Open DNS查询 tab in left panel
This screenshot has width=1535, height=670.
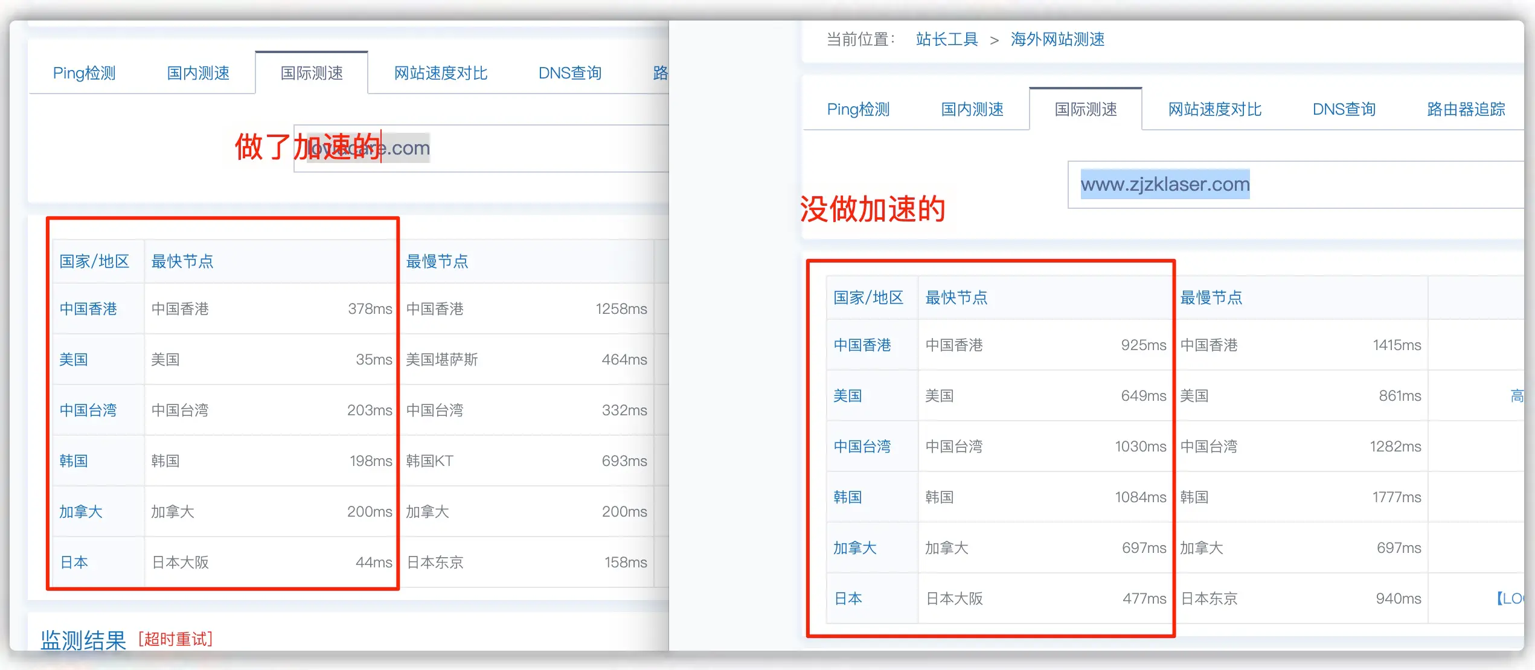(x=569, y=73)
